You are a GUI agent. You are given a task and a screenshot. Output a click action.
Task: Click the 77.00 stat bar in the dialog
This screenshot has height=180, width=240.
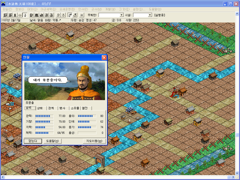point(44,116)
